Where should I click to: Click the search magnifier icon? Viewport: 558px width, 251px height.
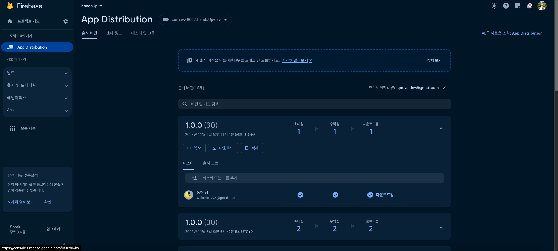185,104
